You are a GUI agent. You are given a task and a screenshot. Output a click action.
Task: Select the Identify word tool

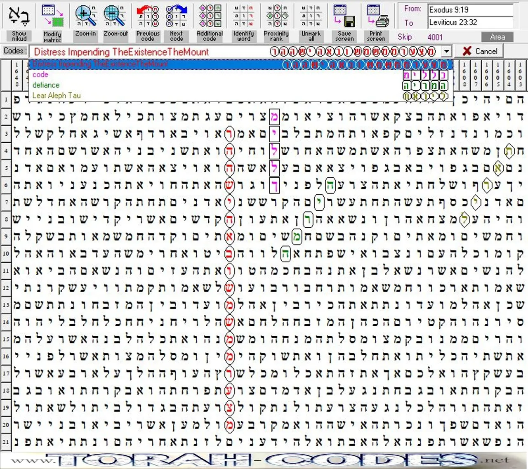243,16
